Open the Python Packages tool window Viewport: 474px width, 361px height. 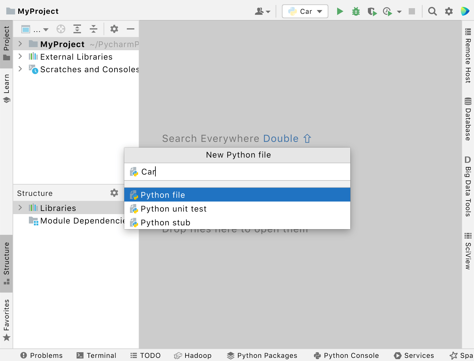tap(262, 355)
